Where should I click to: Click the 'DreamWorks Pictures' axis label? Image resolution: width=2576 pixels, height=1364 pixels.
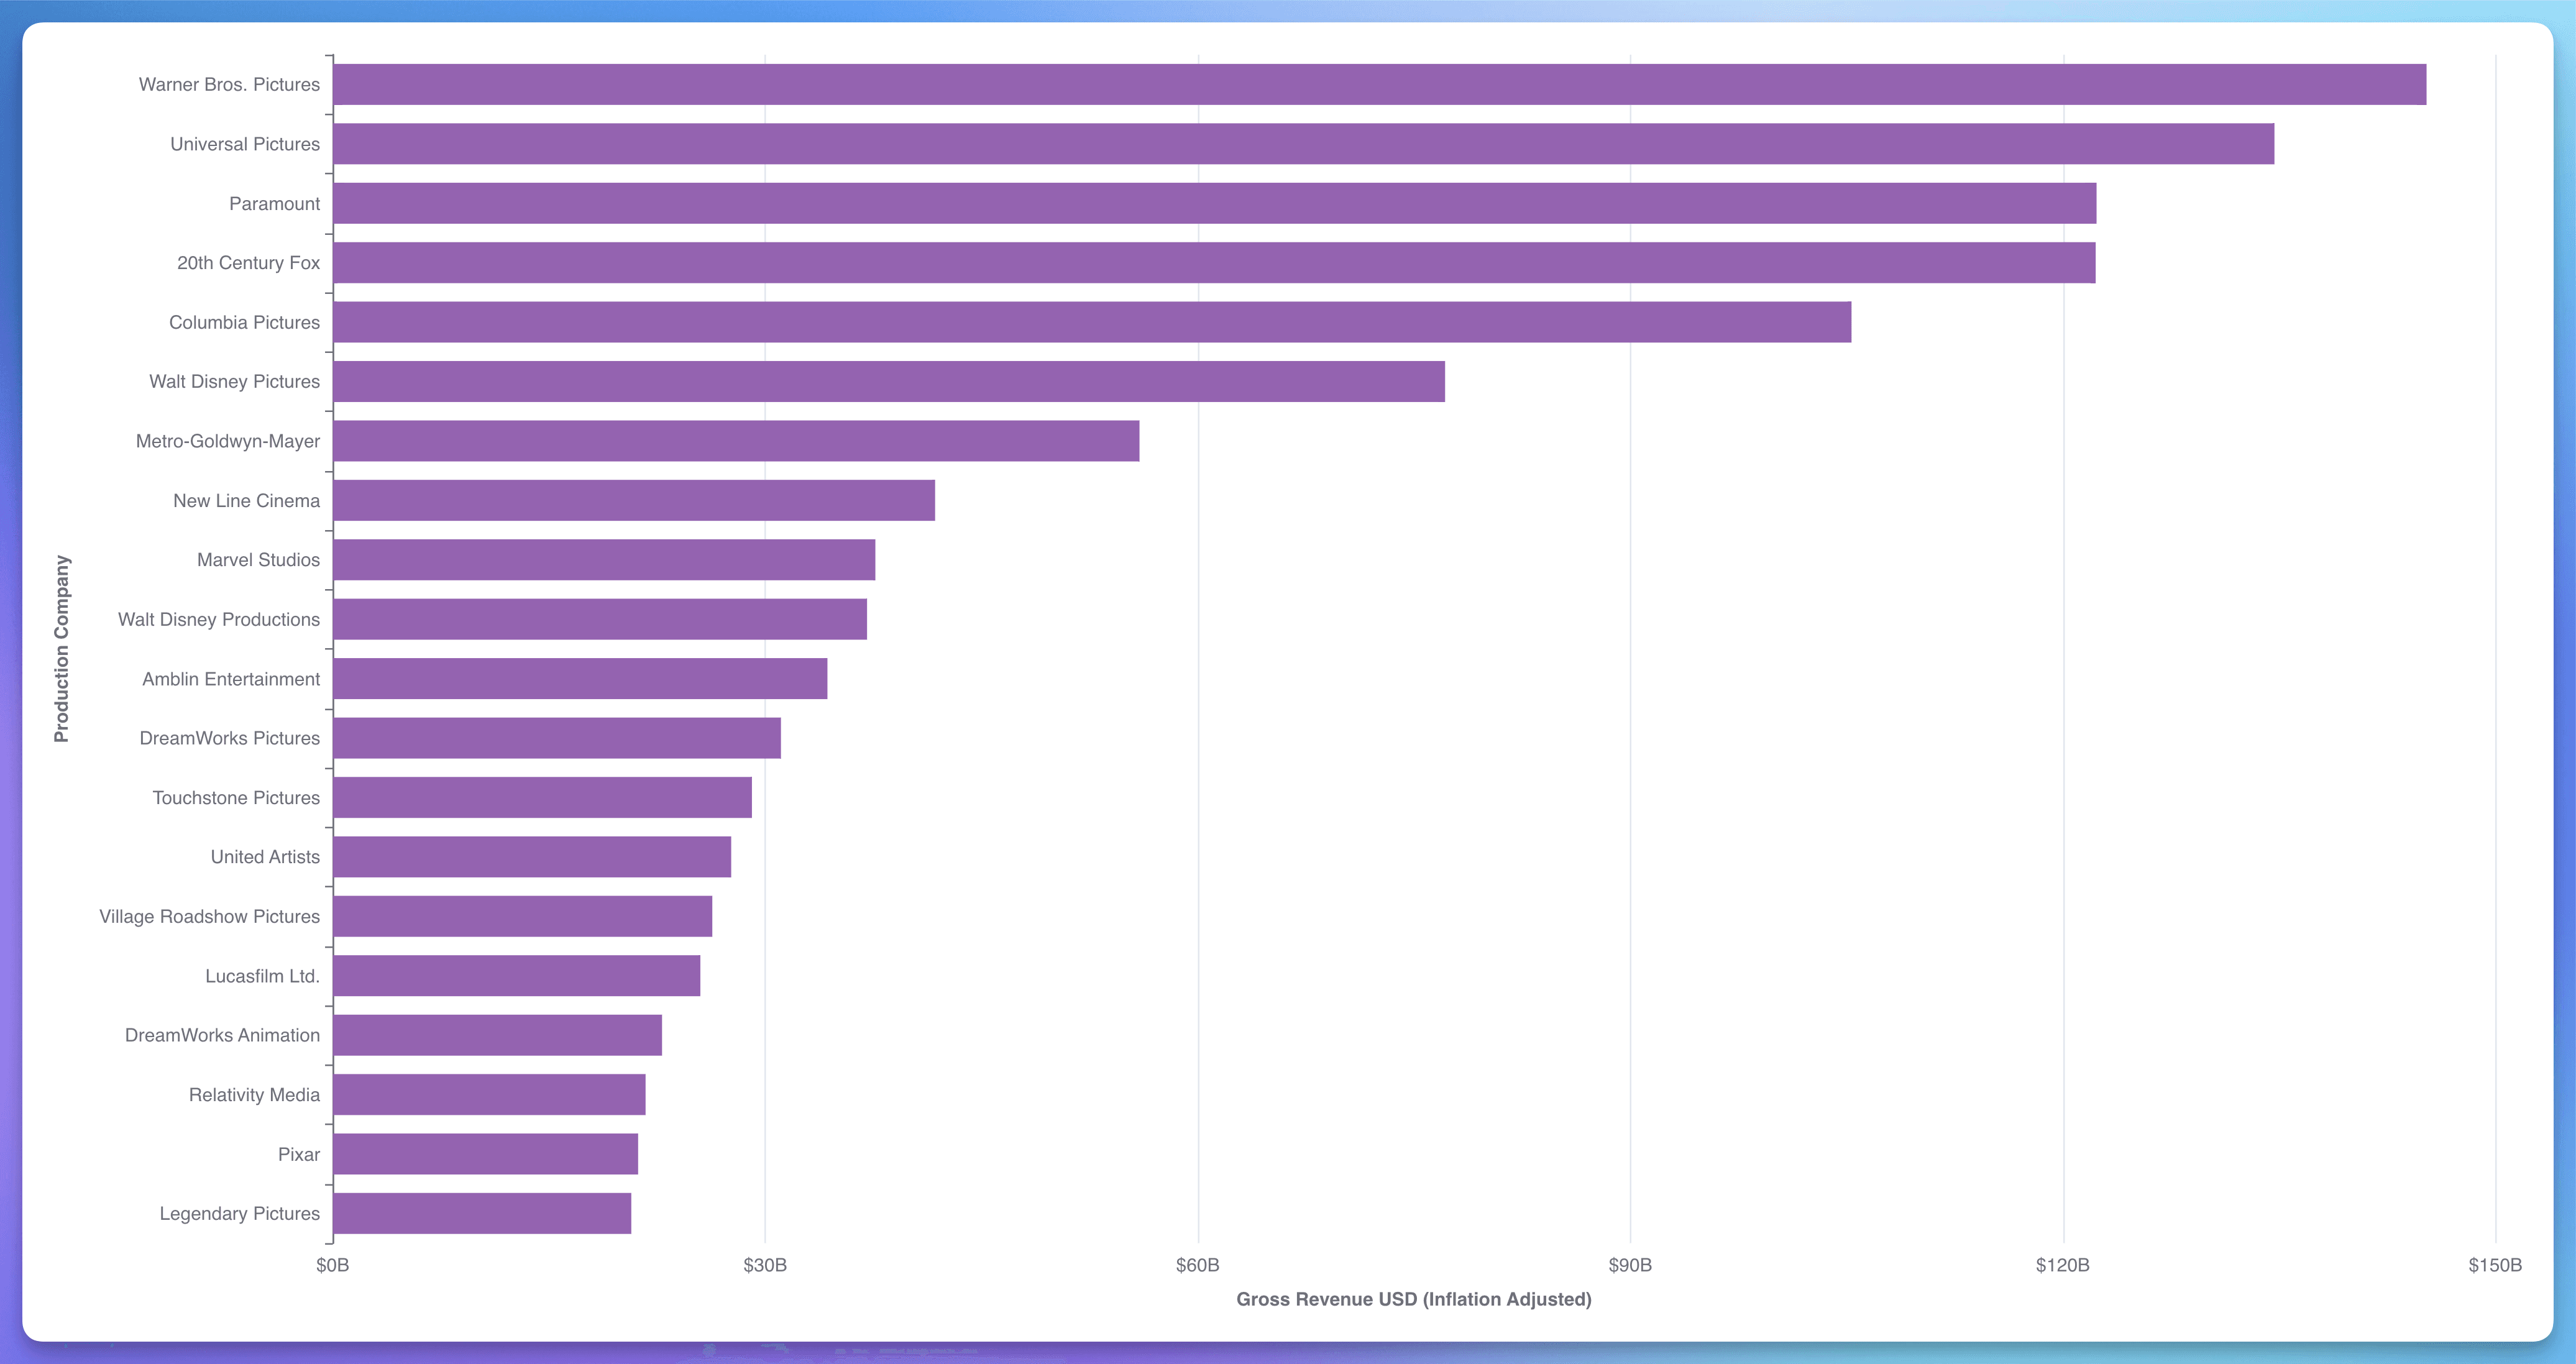coord(230,738)
